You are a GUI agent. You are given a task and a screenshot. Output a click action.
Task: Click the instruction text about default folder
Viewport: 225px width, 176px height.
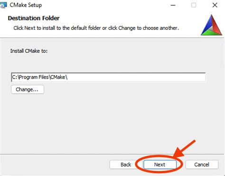(x=96, y=28)
